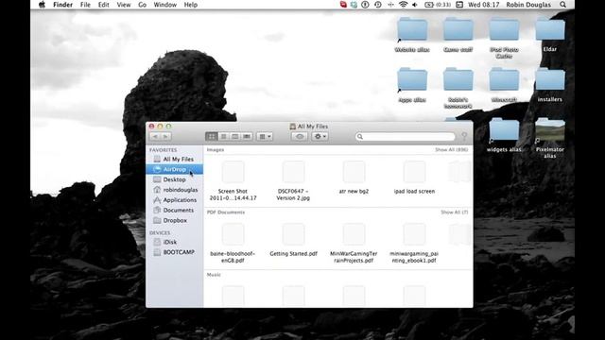Click the volume icon in menu bar
Image resolution: width=605 pixels, height=340 pixels.
click(x=415, y=5)
